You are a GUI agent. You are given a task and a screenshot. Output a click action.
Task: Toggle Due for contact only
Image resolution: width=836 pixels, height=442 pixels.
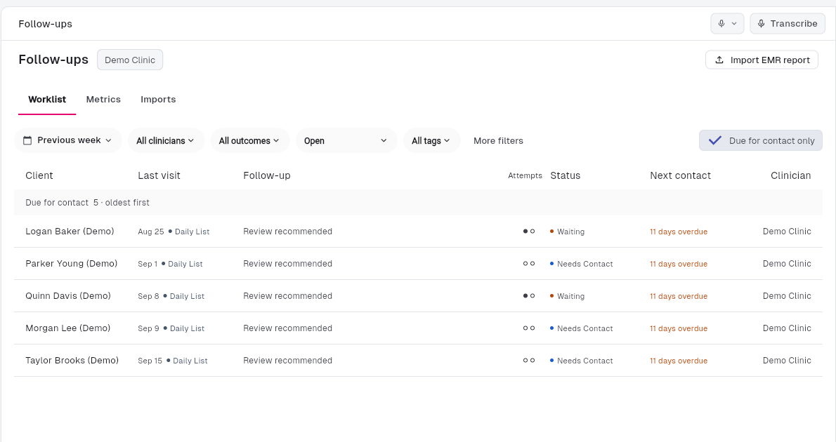pos(761,140)
